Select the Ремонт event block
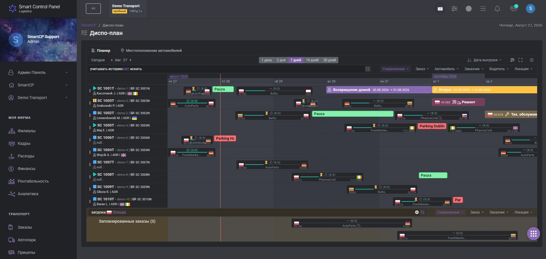The image size is (546, 259). (x=458, y=102)
